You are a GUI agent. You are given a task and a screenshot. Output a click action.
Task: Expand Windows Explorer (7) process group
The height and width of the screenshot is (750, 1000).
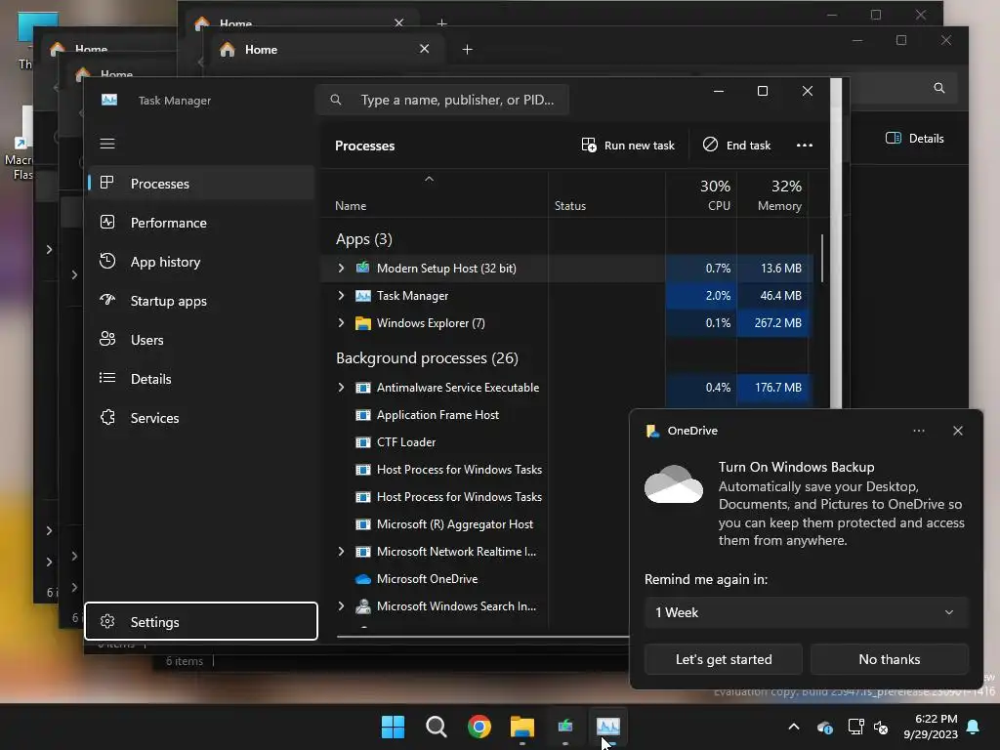tap(341, 322)
